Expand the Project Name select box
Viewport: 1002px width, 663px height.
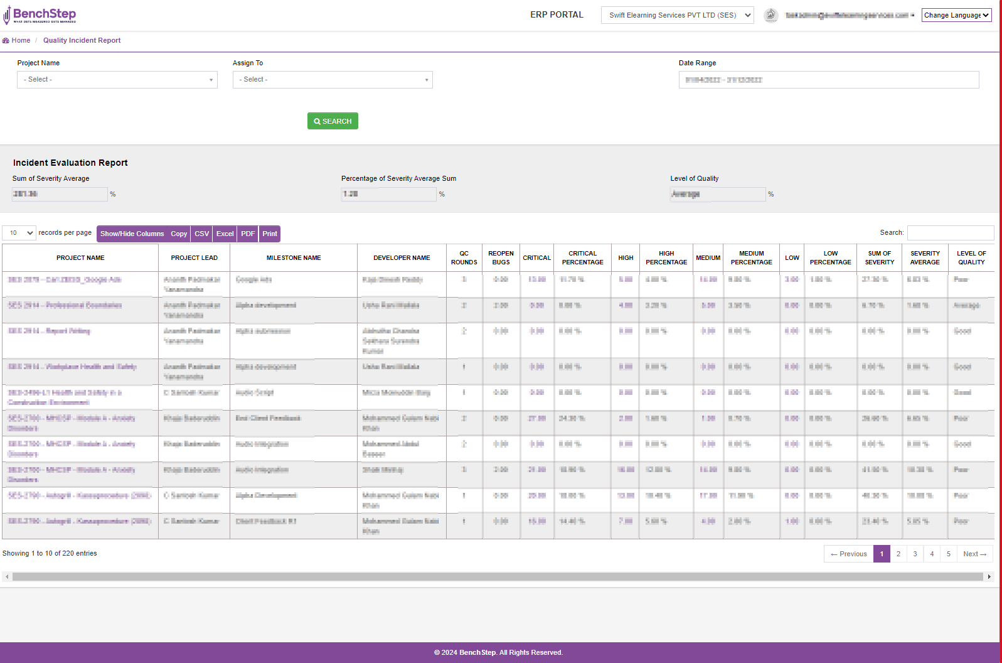tap(117, 80)
